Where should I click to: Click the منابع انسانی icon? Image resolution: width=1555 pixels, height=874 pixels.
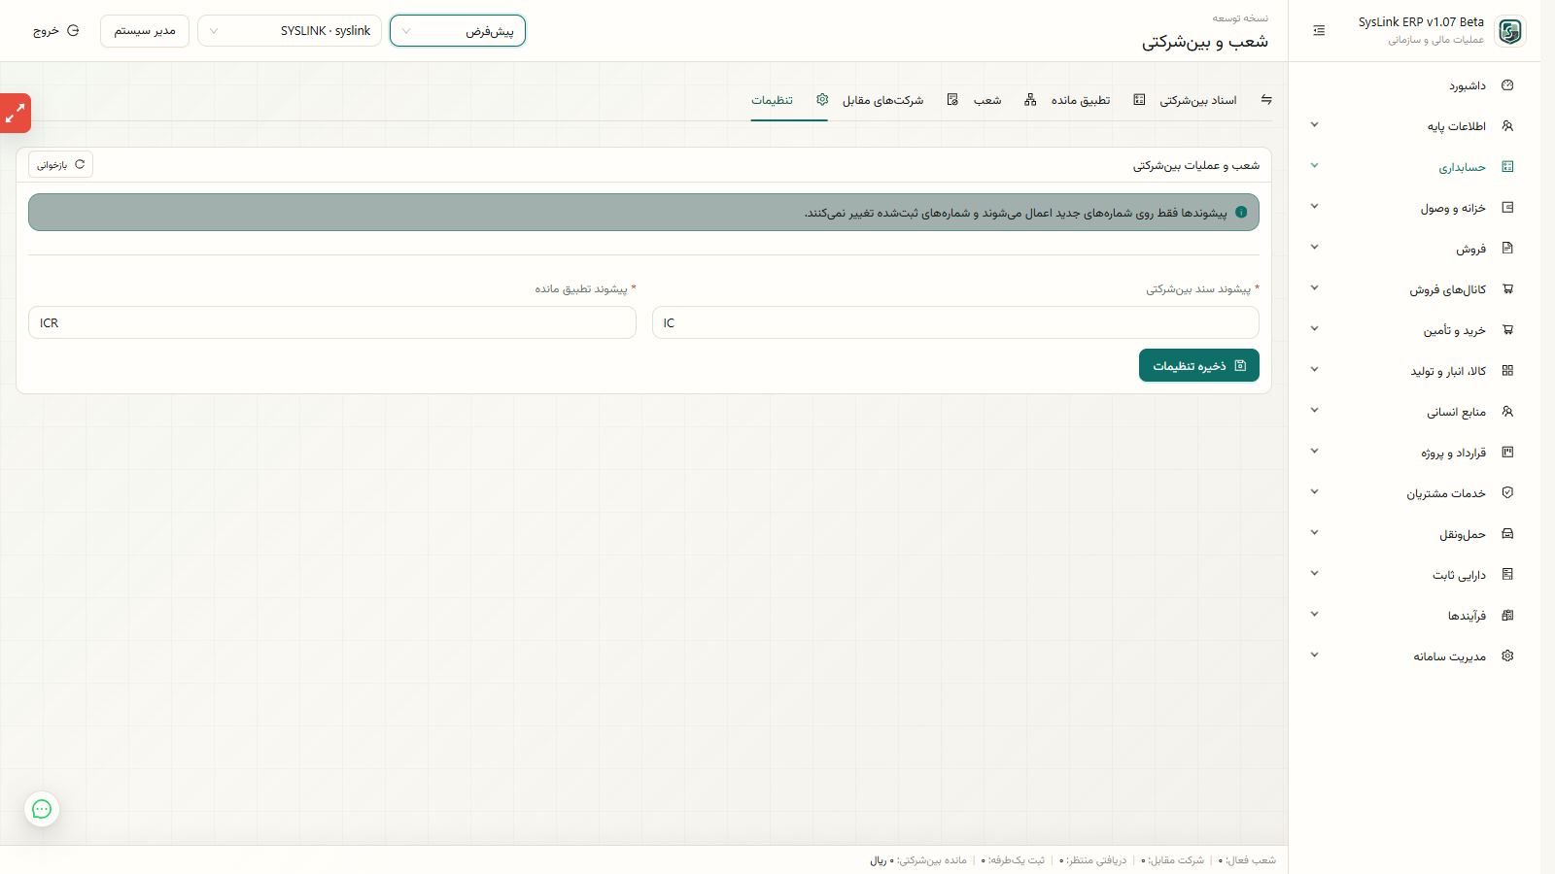click(x=1507, y=412)
